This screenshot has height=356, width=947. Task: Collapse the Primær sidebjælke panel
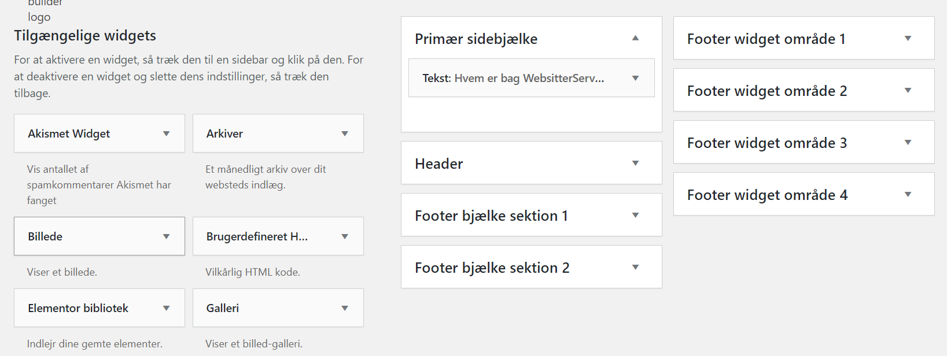point(635,38)
